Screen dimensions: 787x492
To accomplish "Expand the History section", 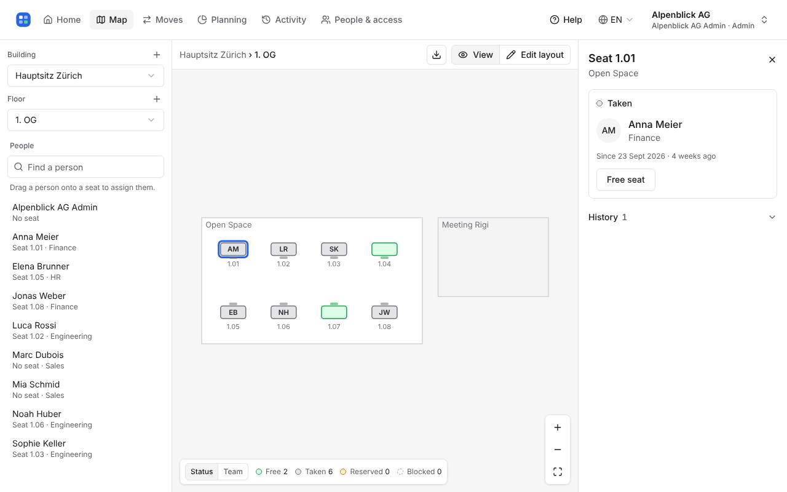I will (x=682, y=217).
